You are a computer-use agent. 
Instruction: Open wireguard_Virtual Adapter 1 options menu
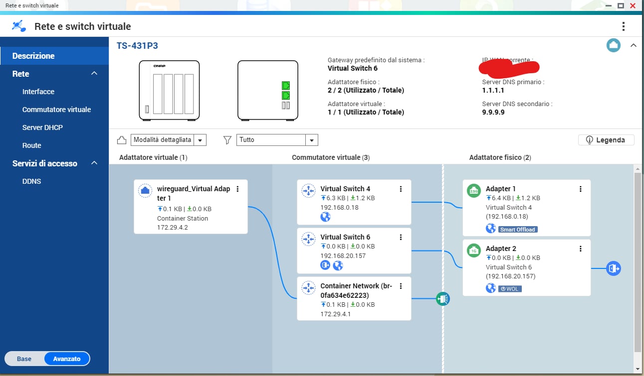(x=237, y=189)
